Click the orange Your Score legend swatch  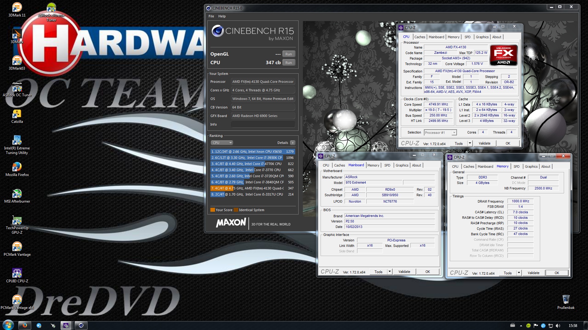(x=213, y=210)
